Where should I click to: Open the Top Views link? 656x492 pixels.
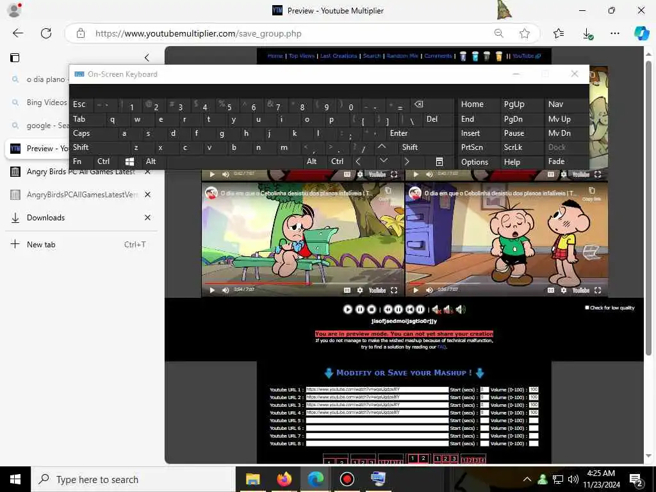[x=301, y=56]
